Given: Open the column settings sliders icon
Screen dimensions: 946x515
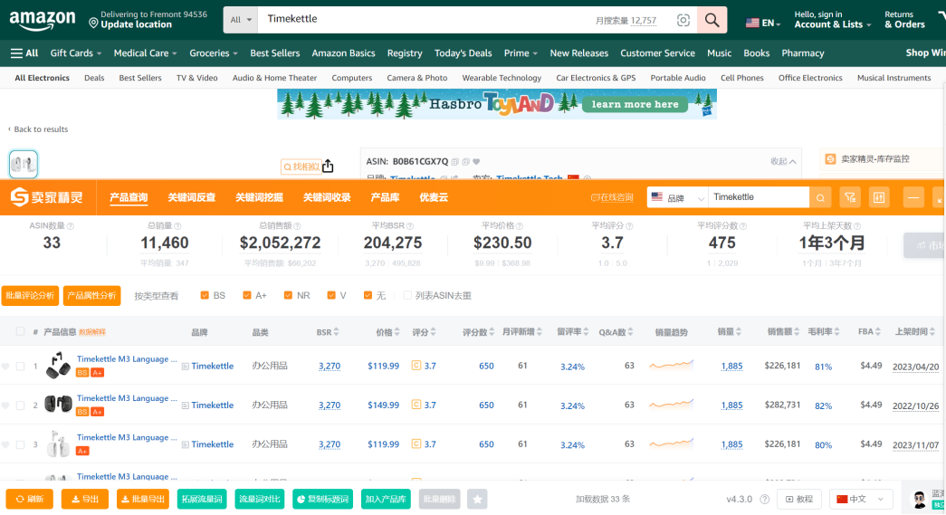Looking at the screenshot, I should (879, 197).
